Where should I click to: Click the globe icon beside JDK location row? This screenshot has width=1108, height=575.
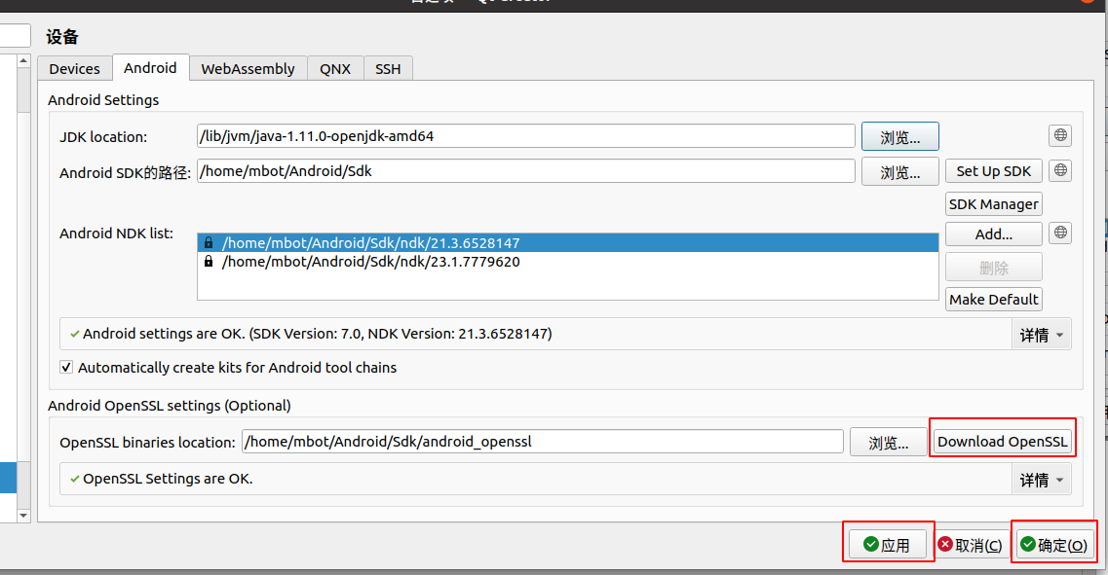pos(1059,135)
